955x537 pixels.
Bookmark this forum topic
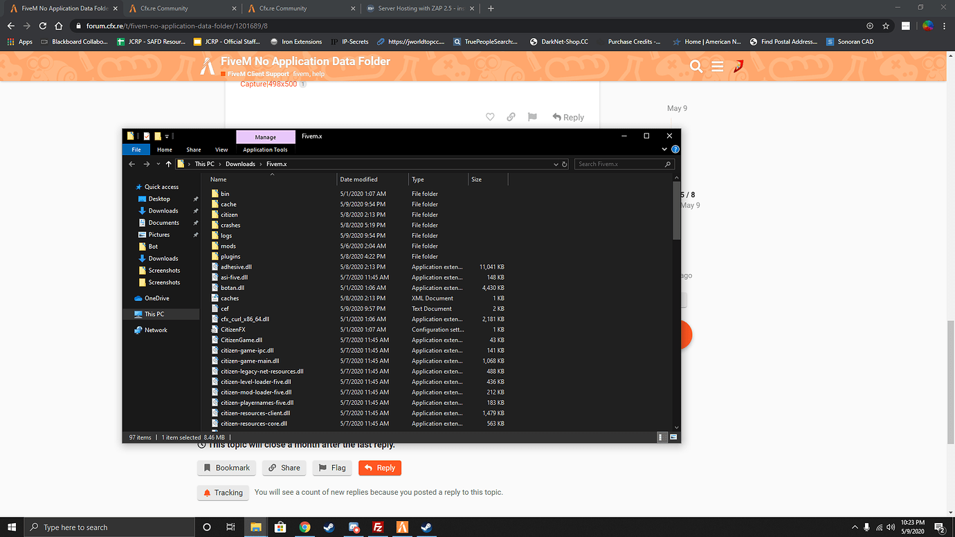pos(226,468)
